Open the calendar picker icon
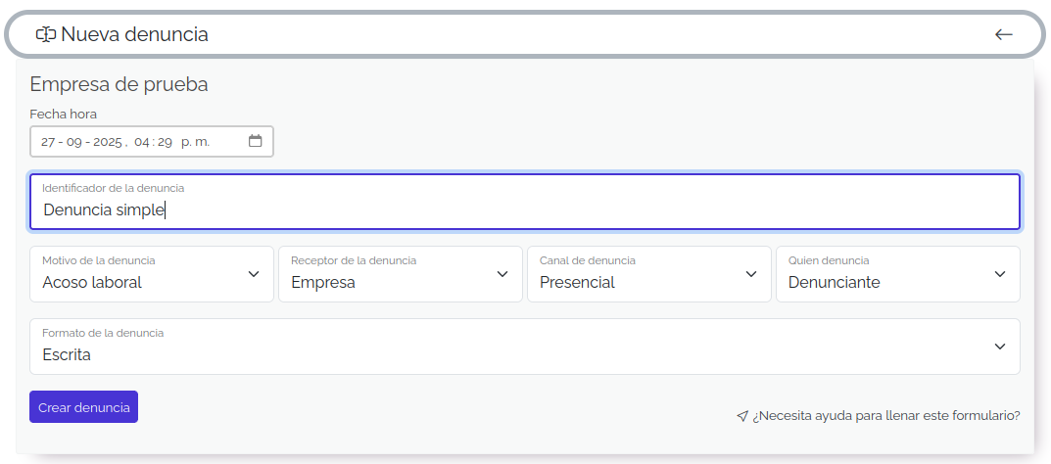The height and width of the screenshot is (464, 1051). [x=256, y=141]
